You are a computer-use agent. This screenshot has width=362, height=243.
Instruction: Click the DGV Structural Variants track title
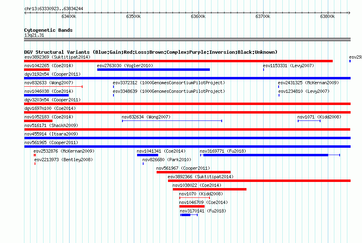150,52
